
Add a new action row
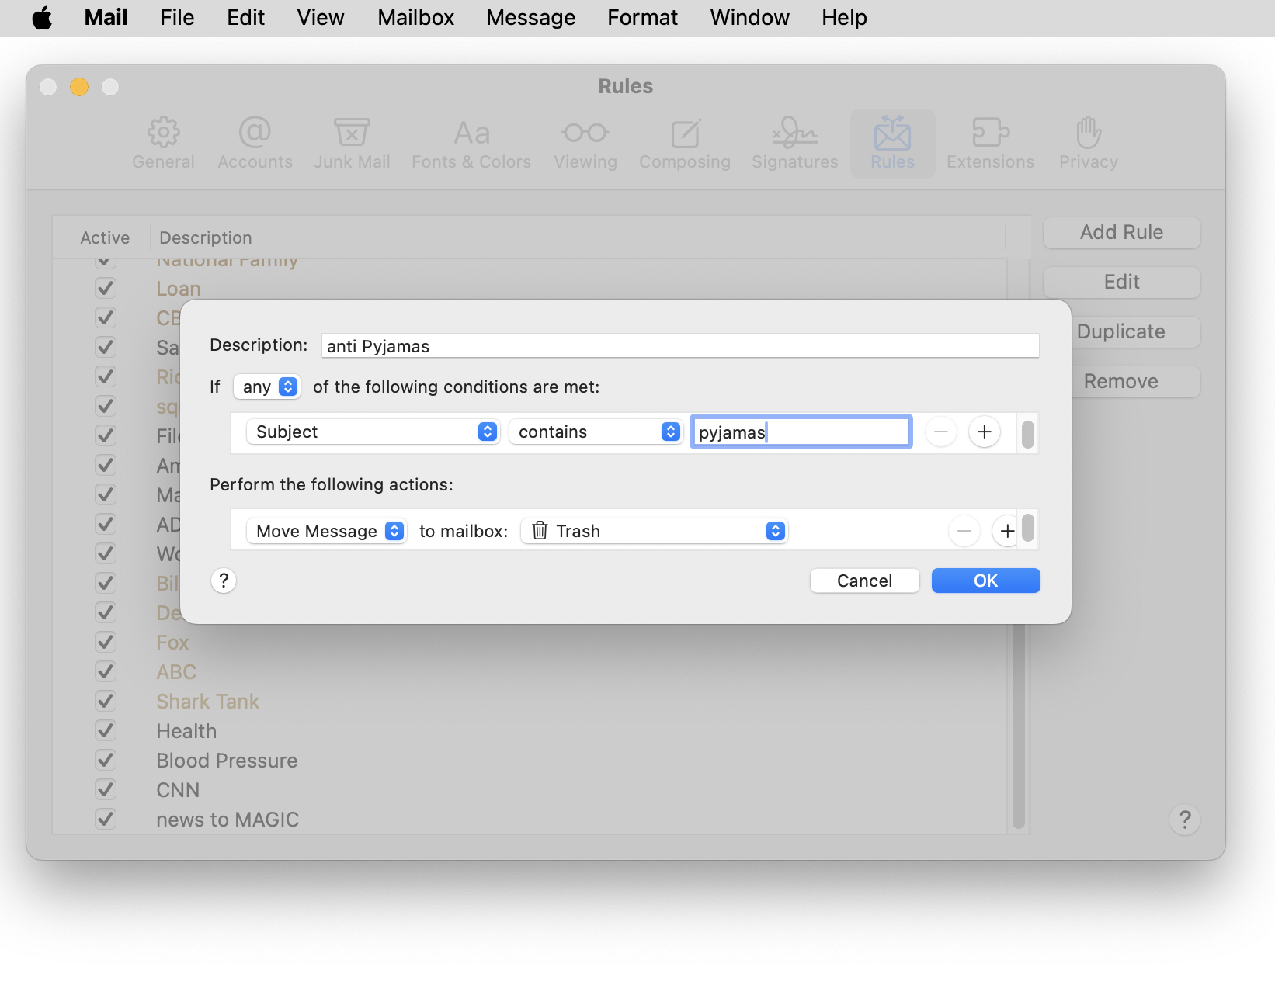coord(1006,531)
